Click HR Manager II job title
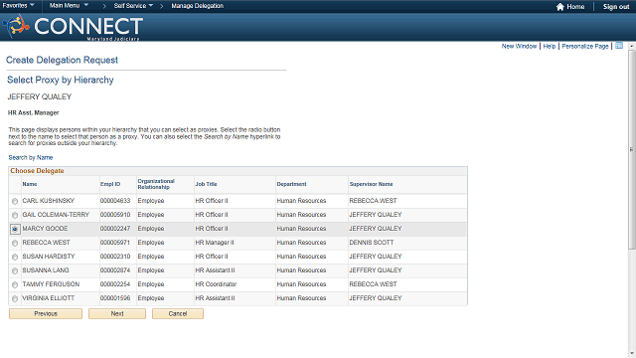The height and width of the screenshot is (358, 636). (215, 243)
